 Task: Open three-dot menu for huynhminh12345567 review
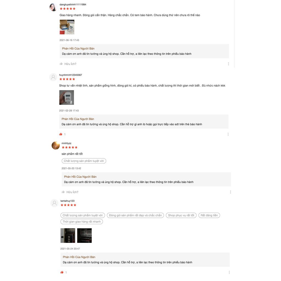tap(228, 134)
